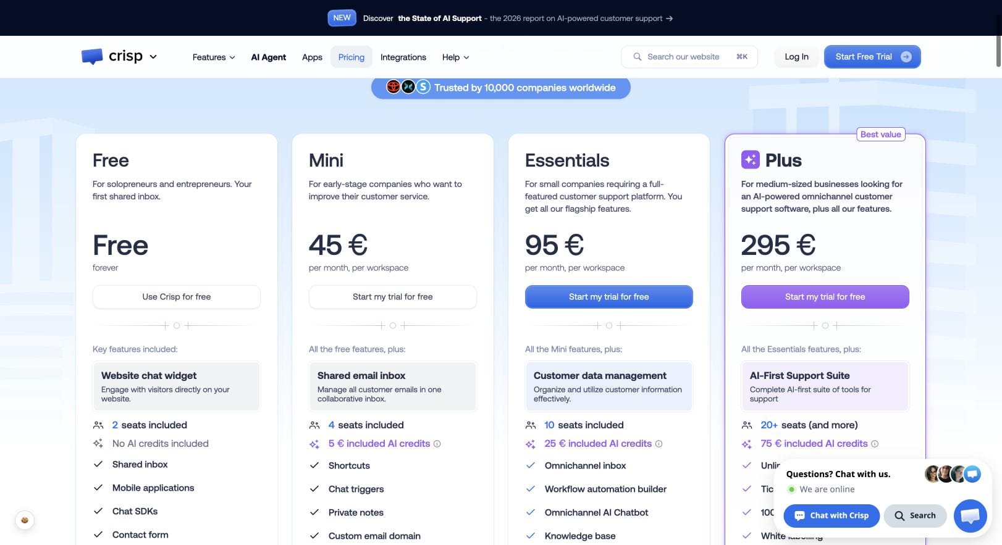Click the AI-First Support Suite card

[825, 386]
